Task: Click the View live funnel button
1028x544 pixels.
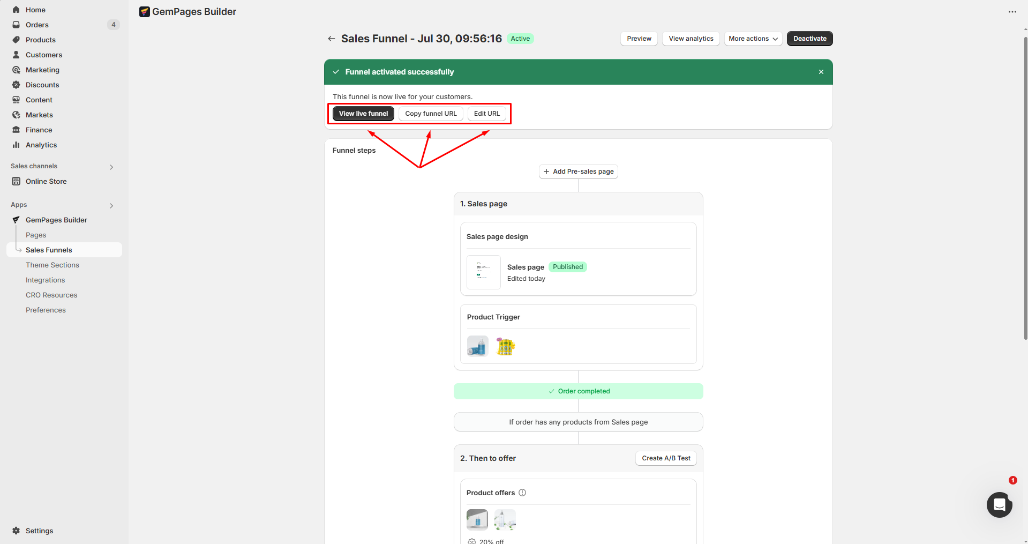Action: tap(363, 114)
